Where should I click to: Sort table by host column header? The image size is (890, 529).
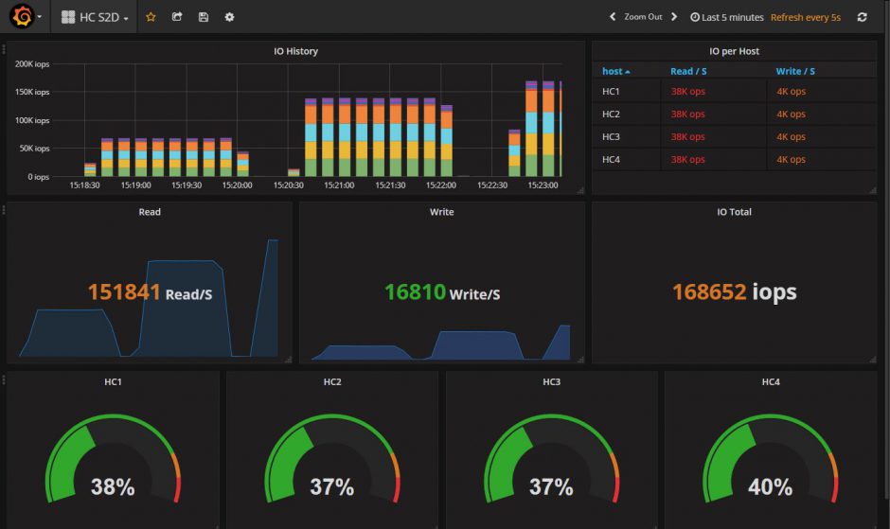pos(615,71)
